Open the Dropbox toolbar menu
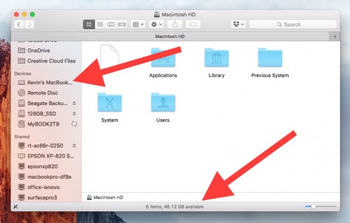350x223 pixels. click(238, 25)
